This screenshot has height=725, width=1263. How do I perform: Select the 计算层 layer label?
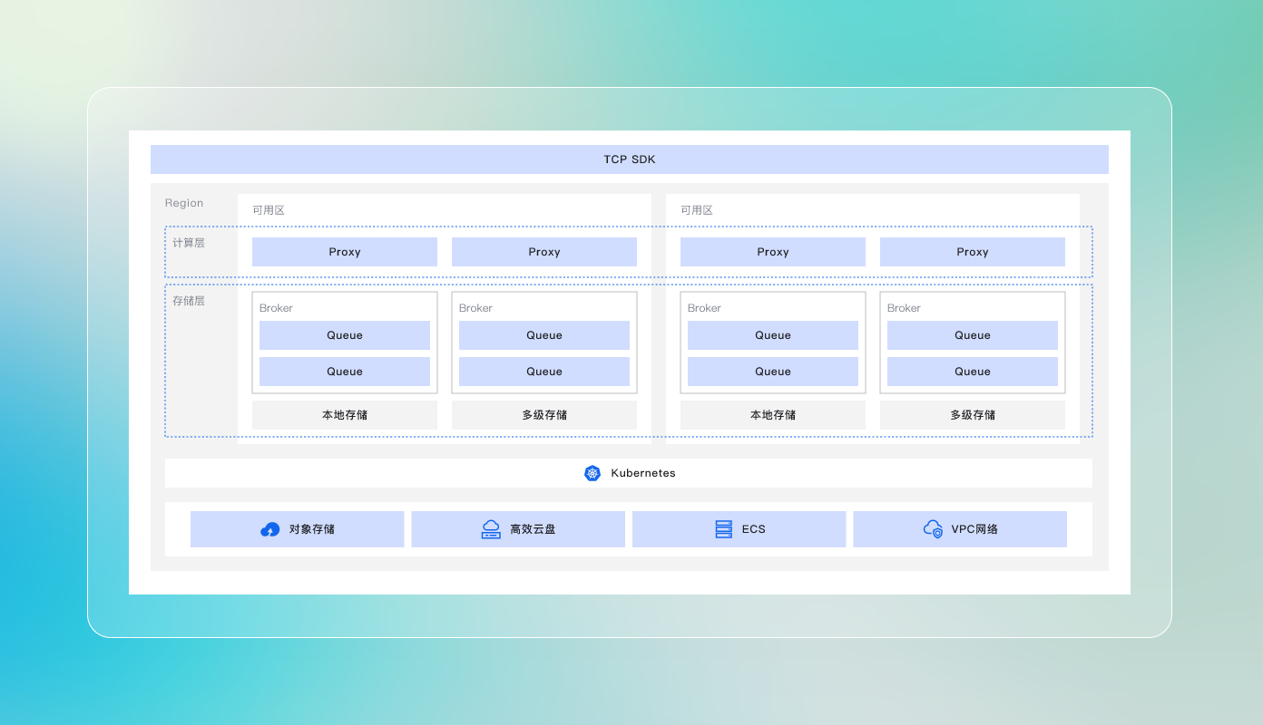coord(189,243)
